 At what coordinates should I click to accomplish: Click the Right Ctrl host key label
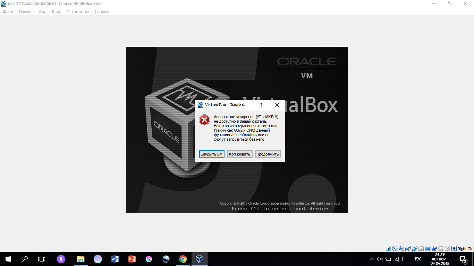[x=465, y=249]
